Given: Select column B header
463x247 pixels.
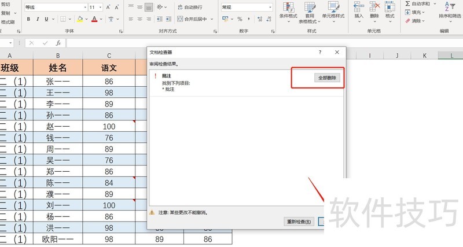Looking at the screenshot, I should coord(58,56).
